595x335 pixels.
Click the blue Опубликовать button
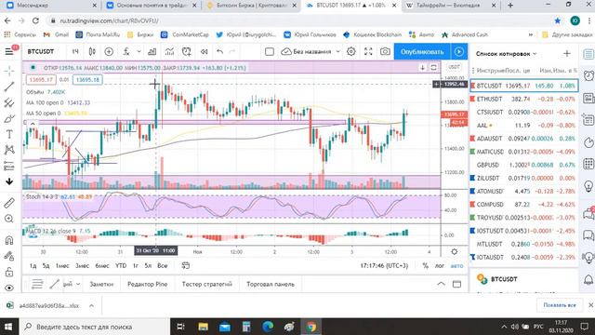click(422, 52)
